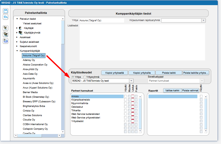Tick the Poisto checkbox for Ostolaskut

[x=136, y=107]
